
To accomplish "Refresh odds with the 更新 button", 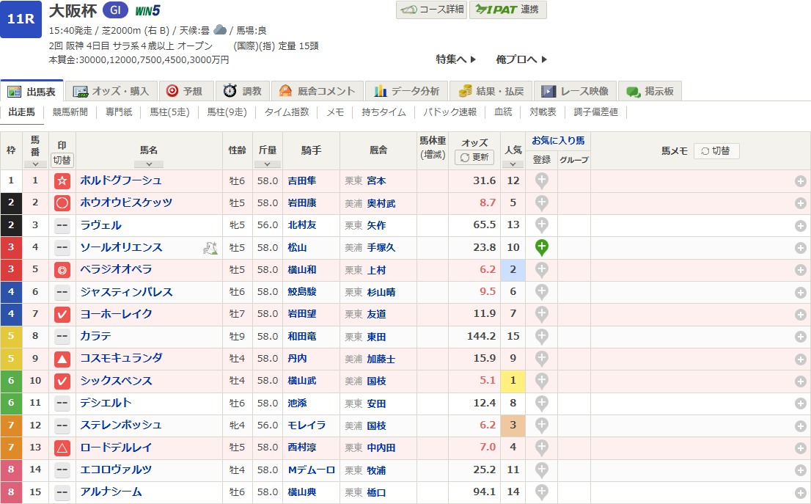I will point(474,157).
